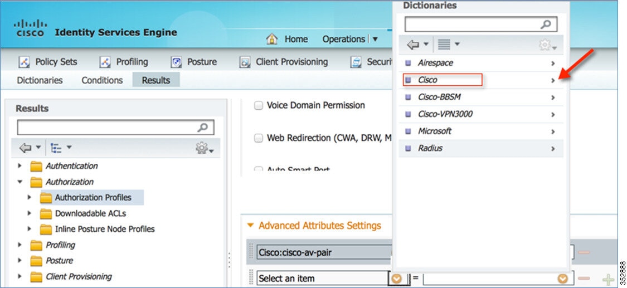
Task: Expand the Authorization Profiles node arrow
Action: coord(29,197)
